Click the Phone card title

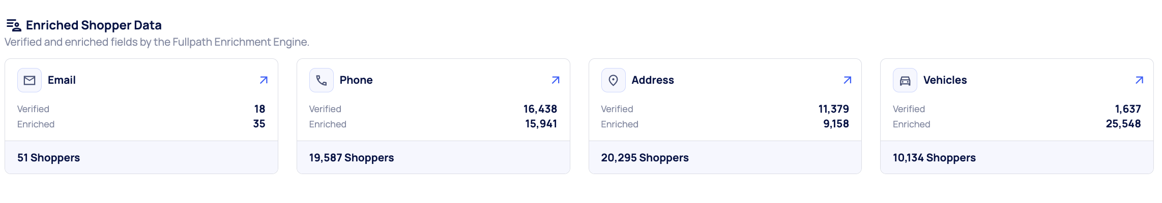[356, 80]
